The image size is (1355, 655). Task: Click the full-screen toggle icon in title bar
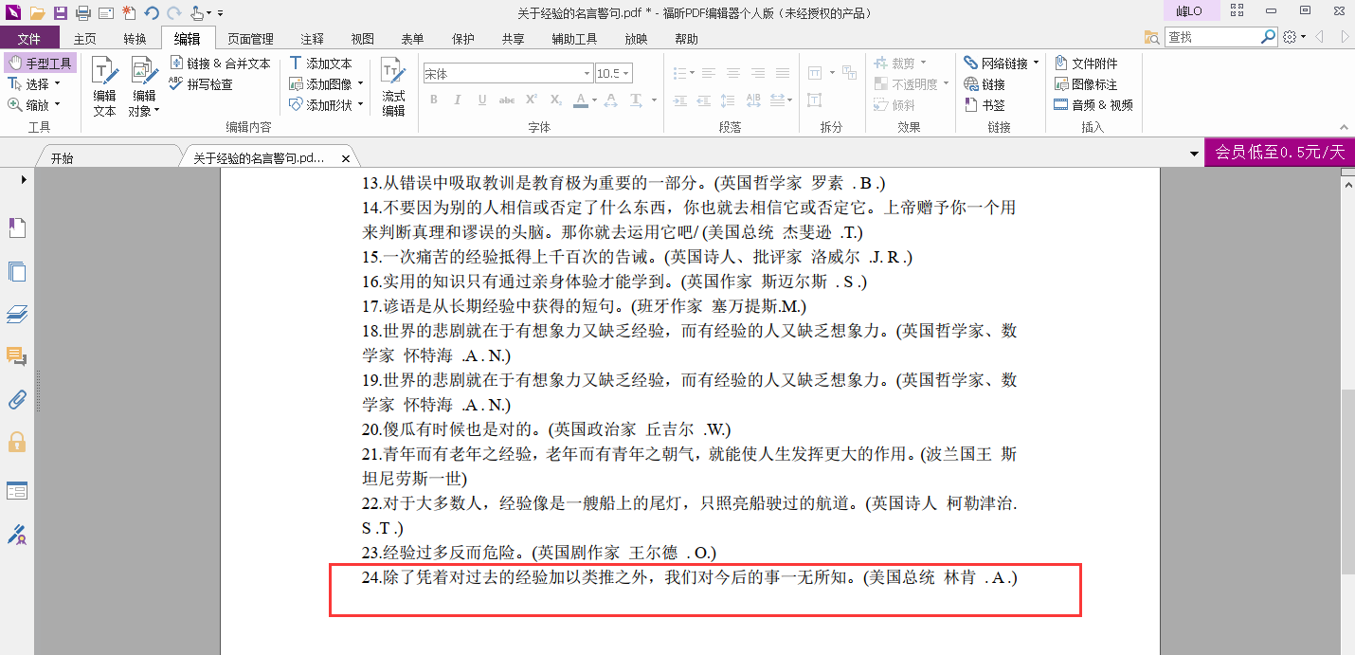(x=1237, y=11)
